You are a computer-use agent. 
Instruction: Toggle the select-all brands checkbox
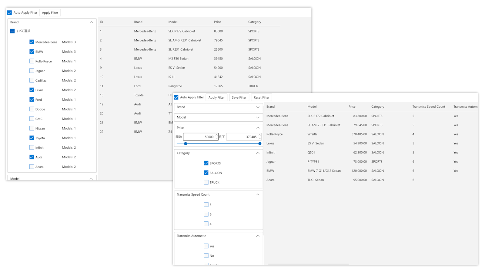tap(12, 31)
